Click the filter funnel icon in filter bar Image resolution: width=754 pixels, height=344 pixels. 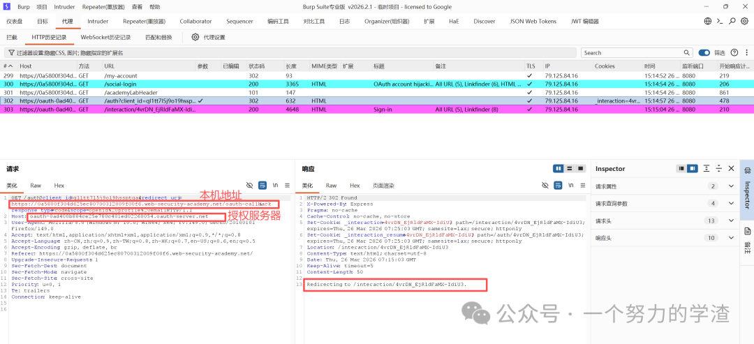click(11, 53)
